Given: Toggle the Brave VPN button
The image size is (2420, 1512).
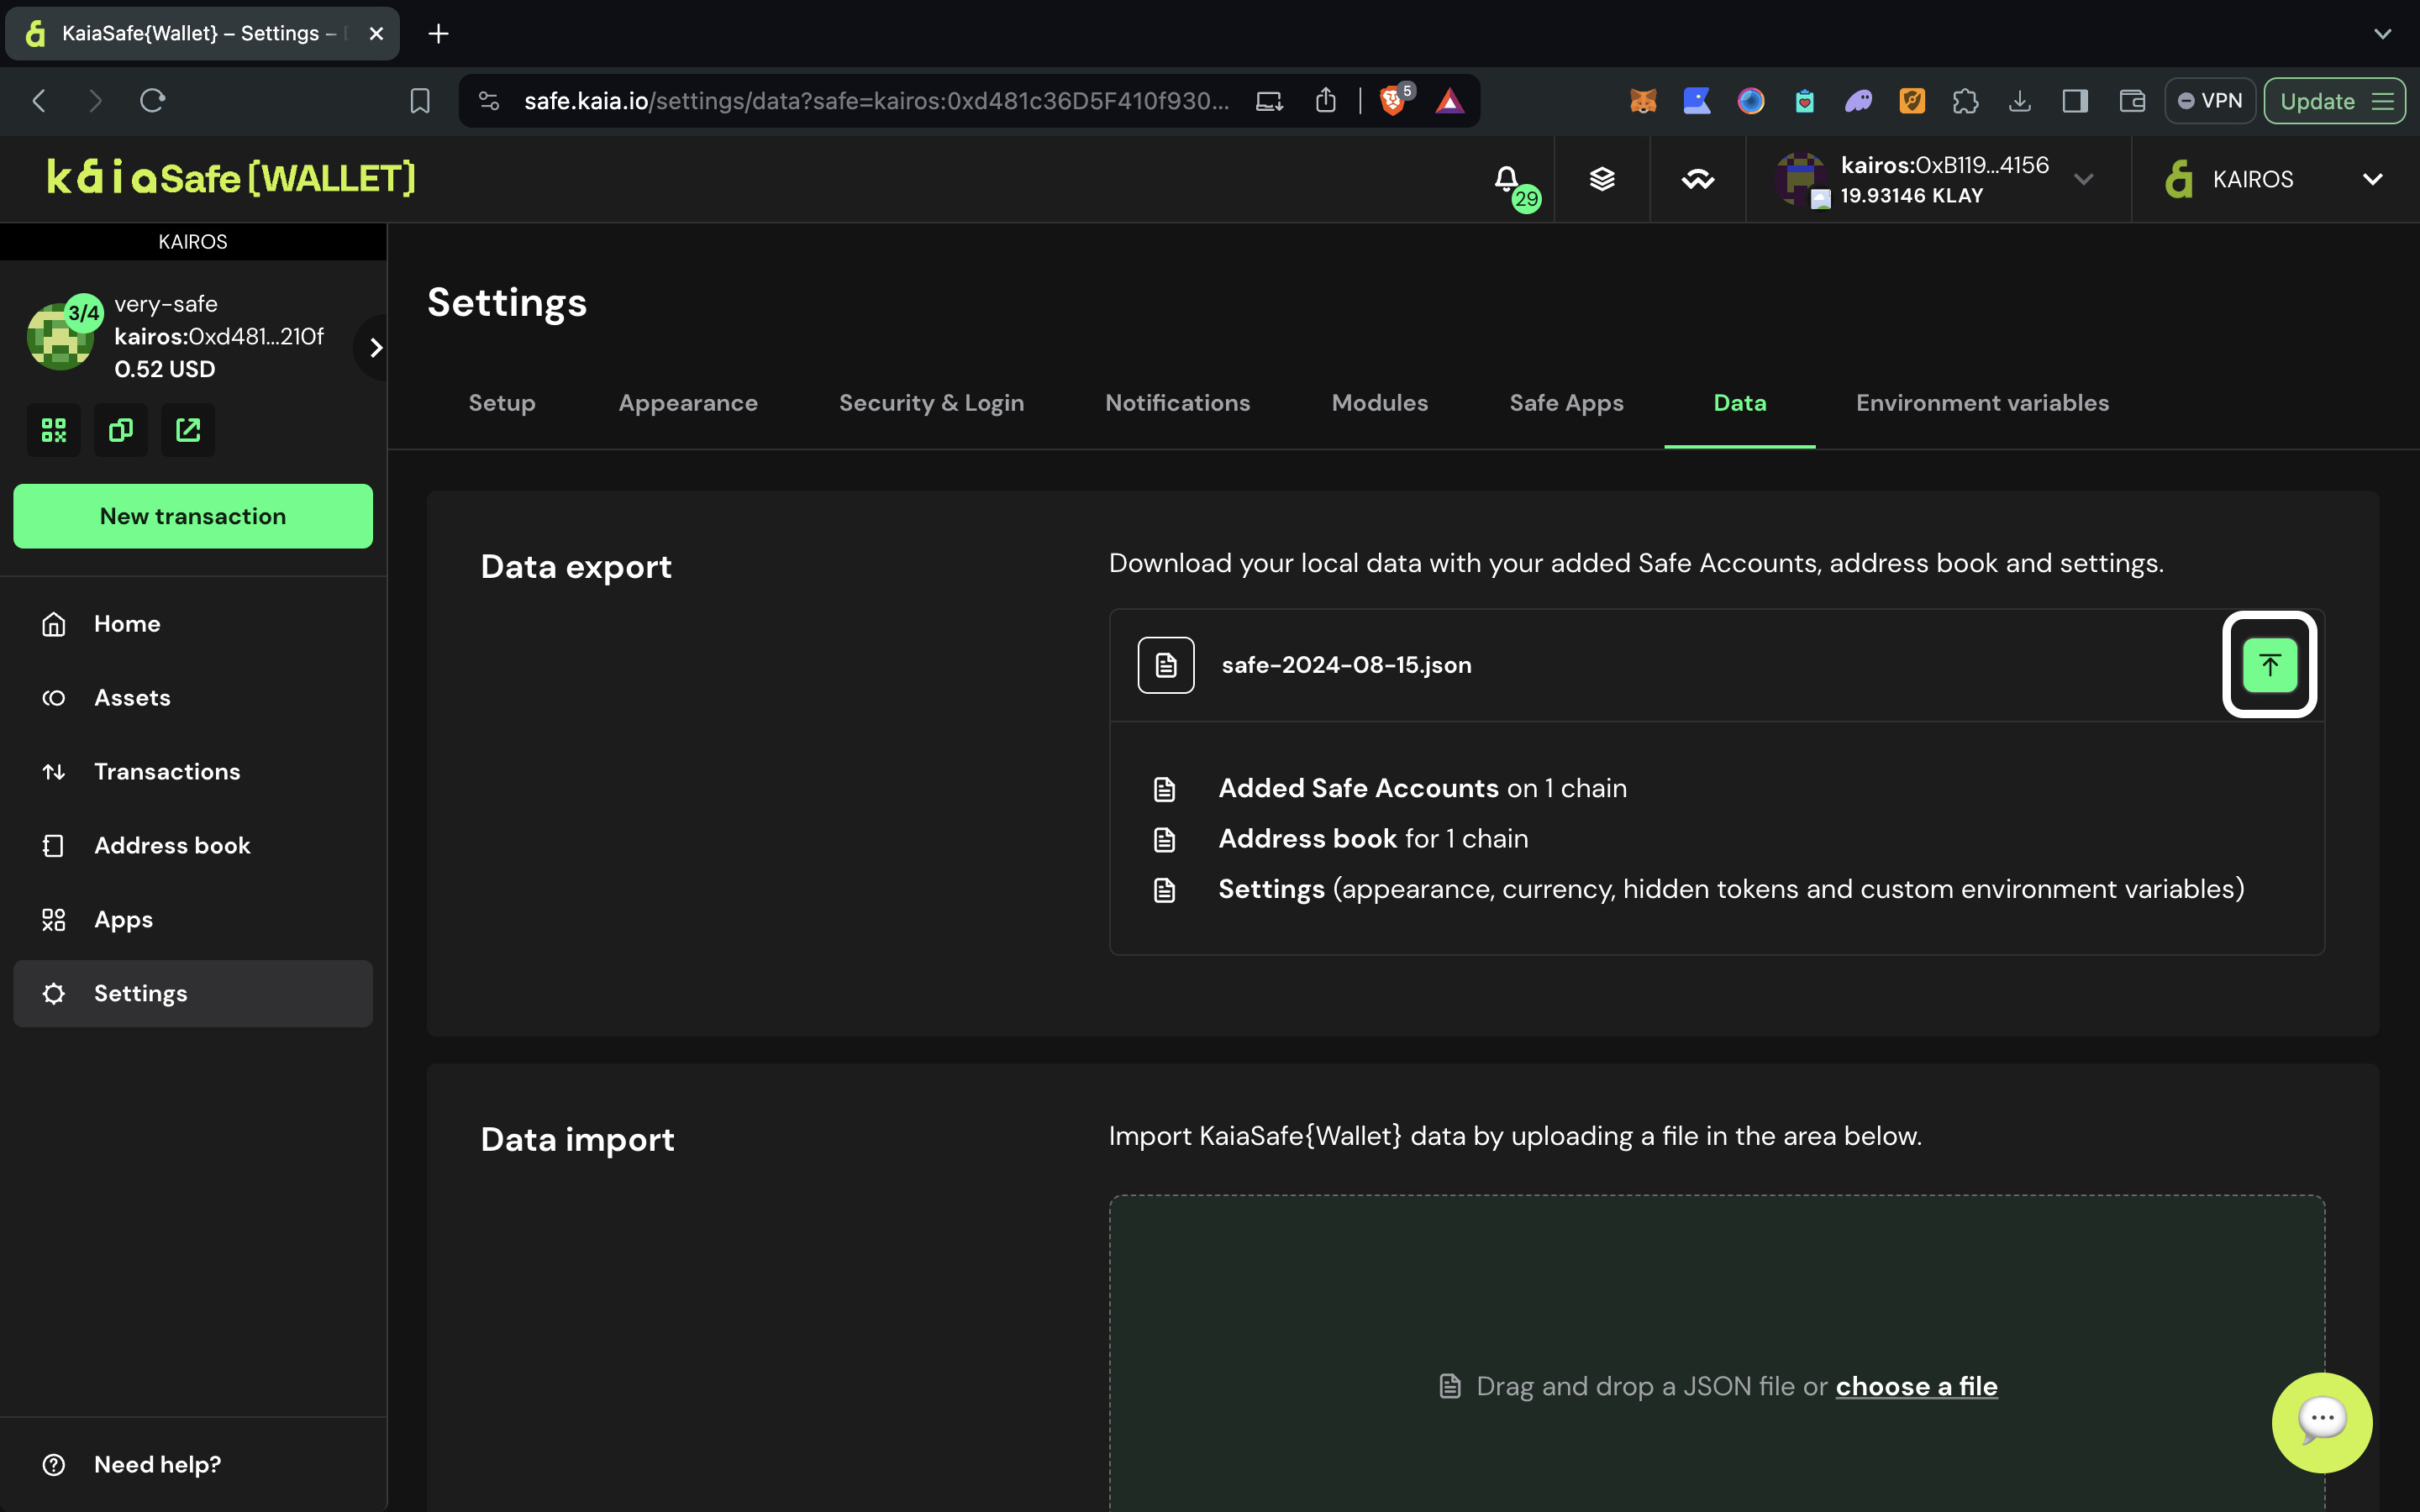Looking at the screenshot, I should point(2210,101).
